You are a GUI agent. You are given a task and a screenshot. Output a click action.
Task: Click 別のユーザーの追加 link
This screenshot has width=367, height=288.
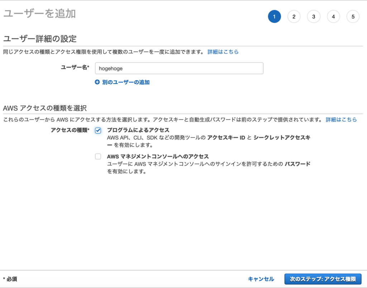pos(126,82)
